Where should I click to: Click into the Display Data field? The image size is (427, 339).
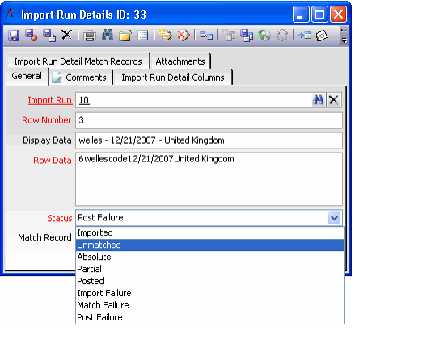(x=209, y=140)
